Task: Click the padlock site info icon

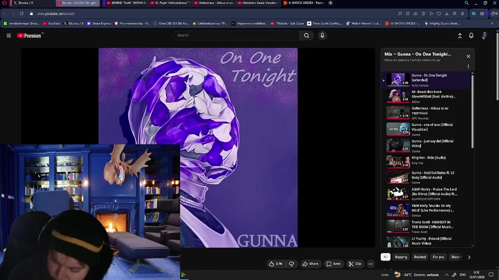Action: pyautogui.click(x=31, y=14)
